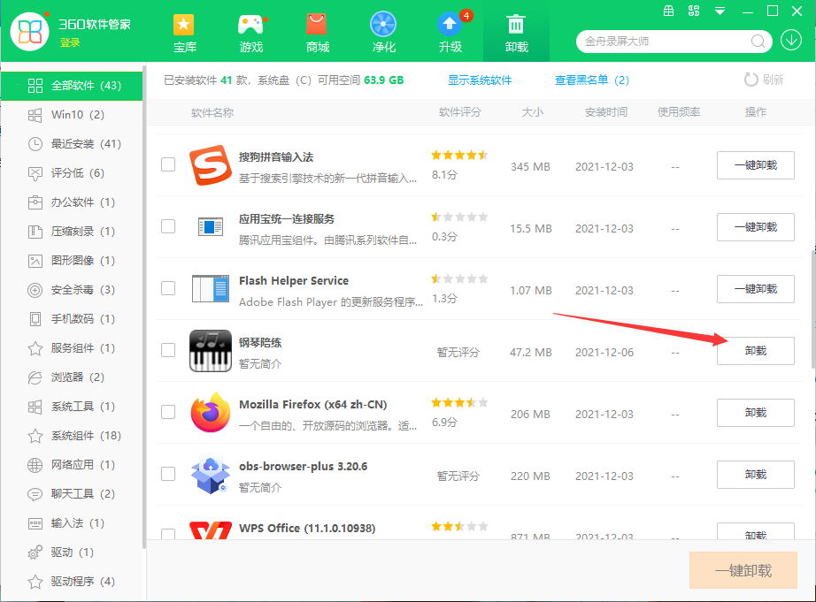Click the 搜狗拼音输入法 app icon
This screenshot has height=602, width=816.
tap(211, 165)
